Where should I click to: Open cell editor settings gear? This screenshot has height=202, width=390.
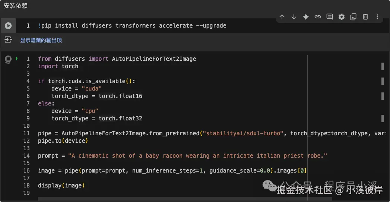pyautogui.click(x=342, y=17)
